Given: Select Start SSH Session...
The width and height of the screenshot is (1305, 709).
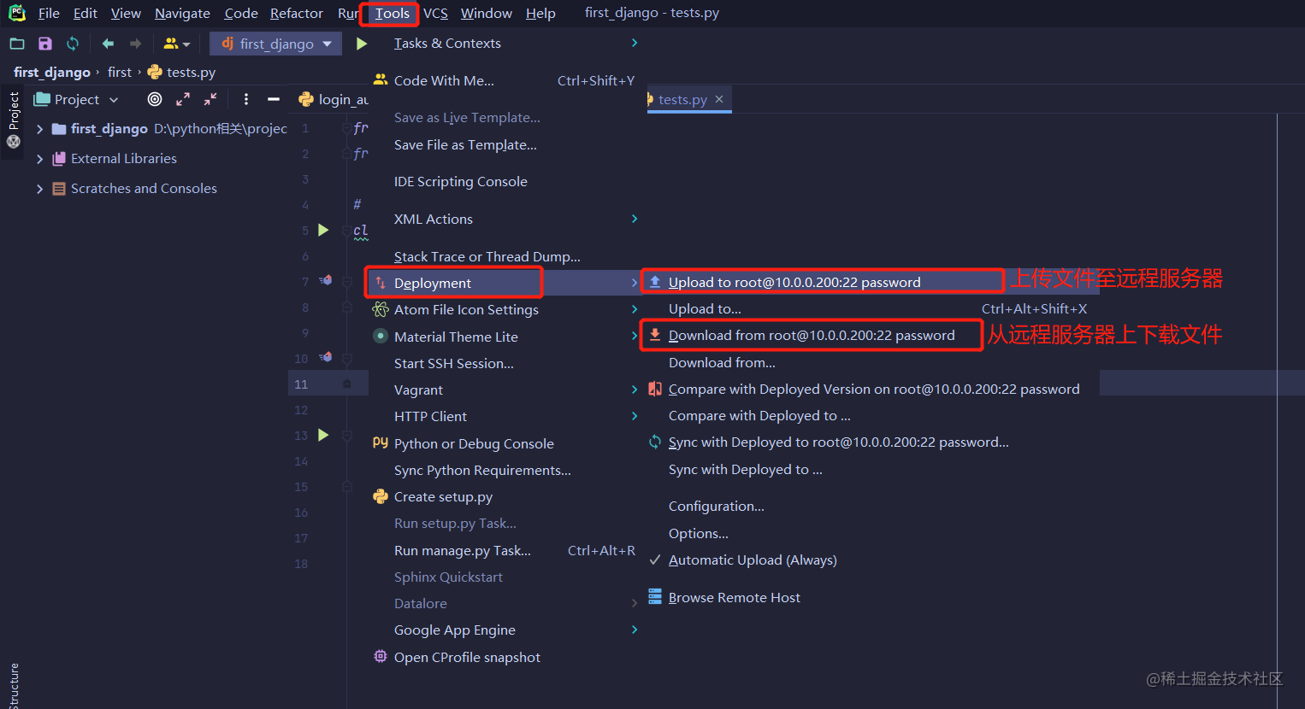Looking at the screenshot, I should pyautogui.click(x=505, y=364).
